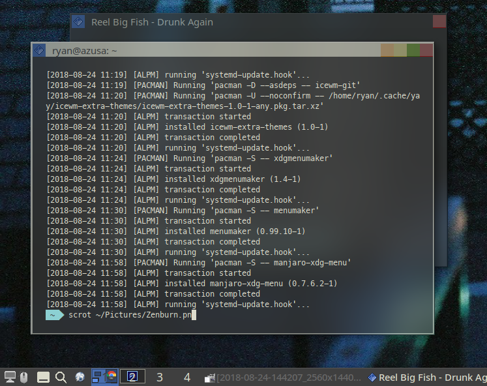Close the ryan@azusa terminal with the red button
The width and height of the screenshot is (487, 386).
[426, 50]
